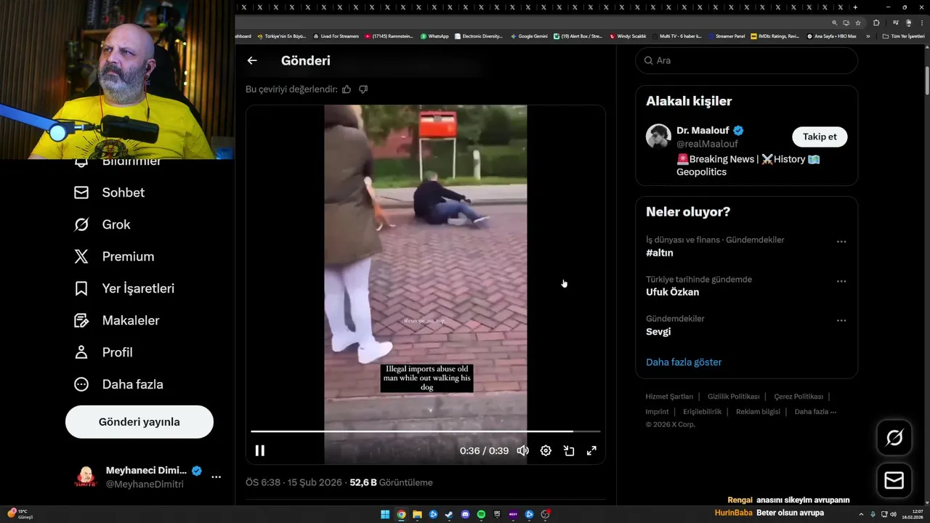Mute the video sound
This screenshot has height=523, width=930.
tap(522, 450)
